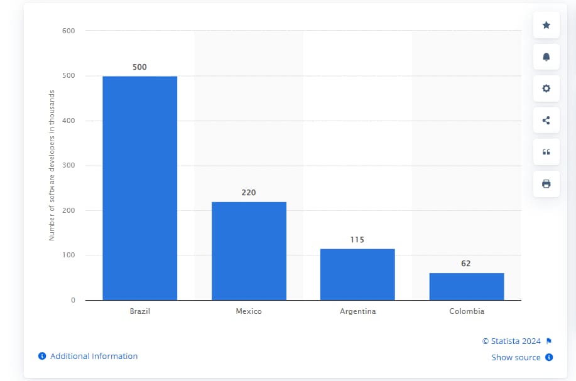Share this chart using the share icon
Image resolution: width=576 pixels, height=381 pixels.
coord(546,120)
